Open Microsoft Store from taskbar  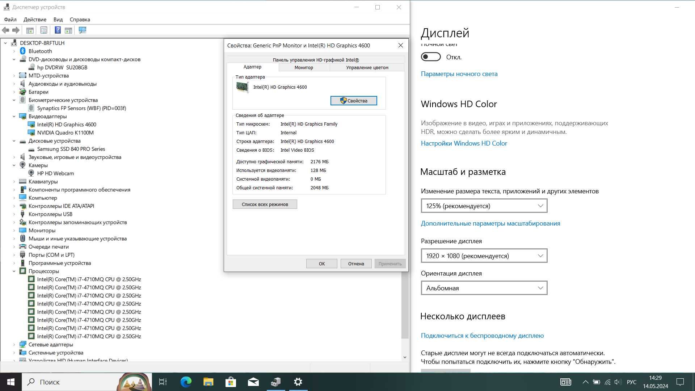tap(231, 382)
